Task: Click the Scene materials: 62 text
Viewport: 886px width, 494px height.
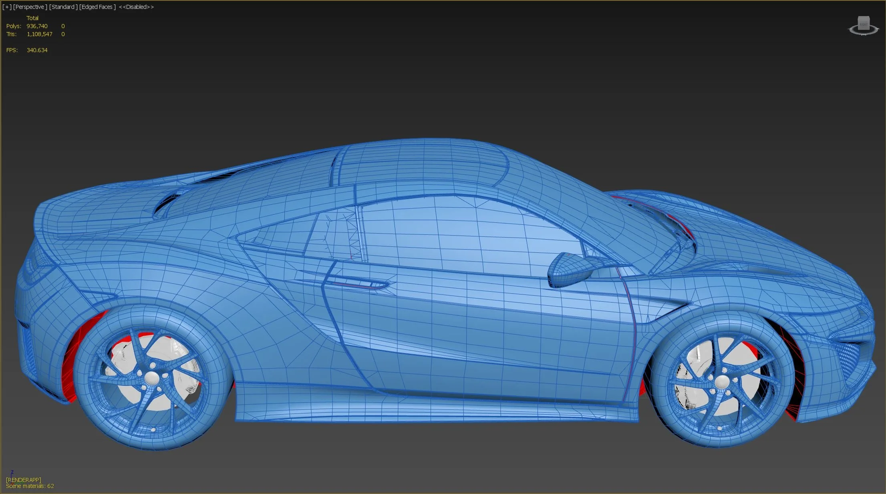Action: click(x=30, y=486)
